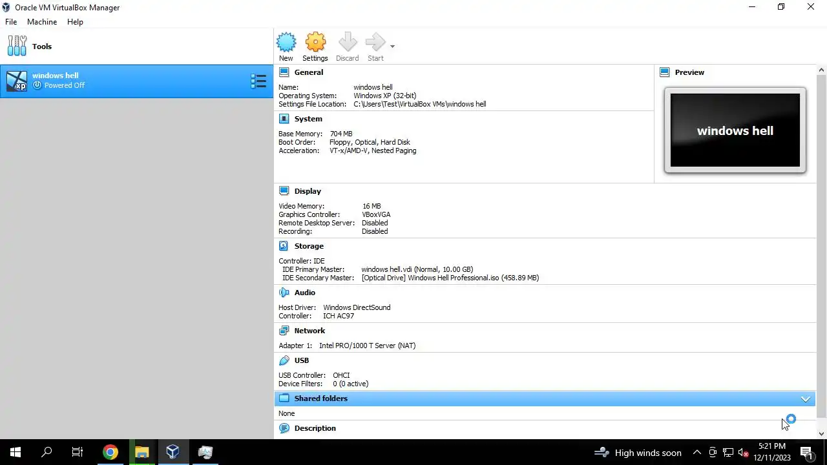This screenshot has width=827, height=465.
Task: Open the Windows Start menu
Action: pos(16,452)
